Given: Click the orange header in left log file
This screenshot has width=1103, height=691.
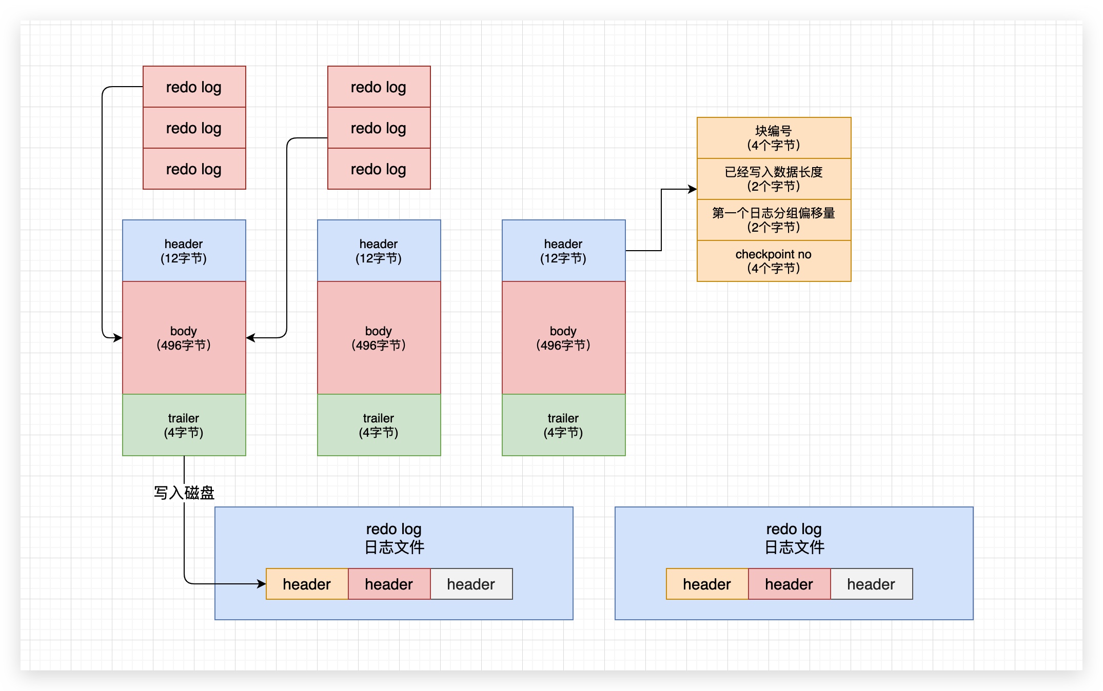Looking at the screenshot, I should click(x=307, y=584).
